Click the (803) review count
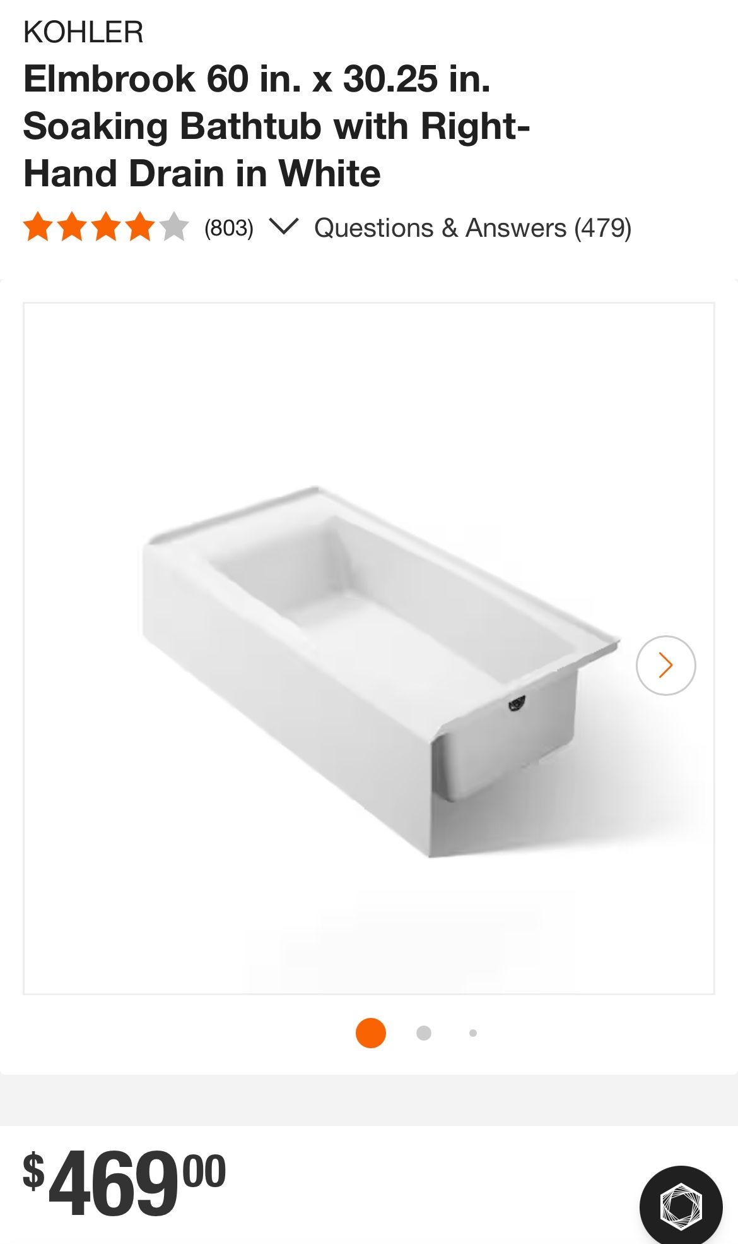Viewport: 738px width, 1244px height. click(228, 228)
